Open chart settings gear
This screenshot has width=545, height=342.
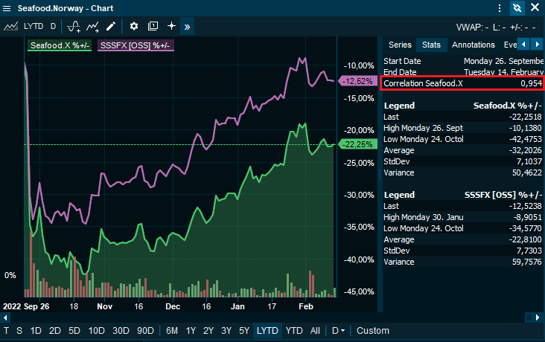(x=134, y=26)
